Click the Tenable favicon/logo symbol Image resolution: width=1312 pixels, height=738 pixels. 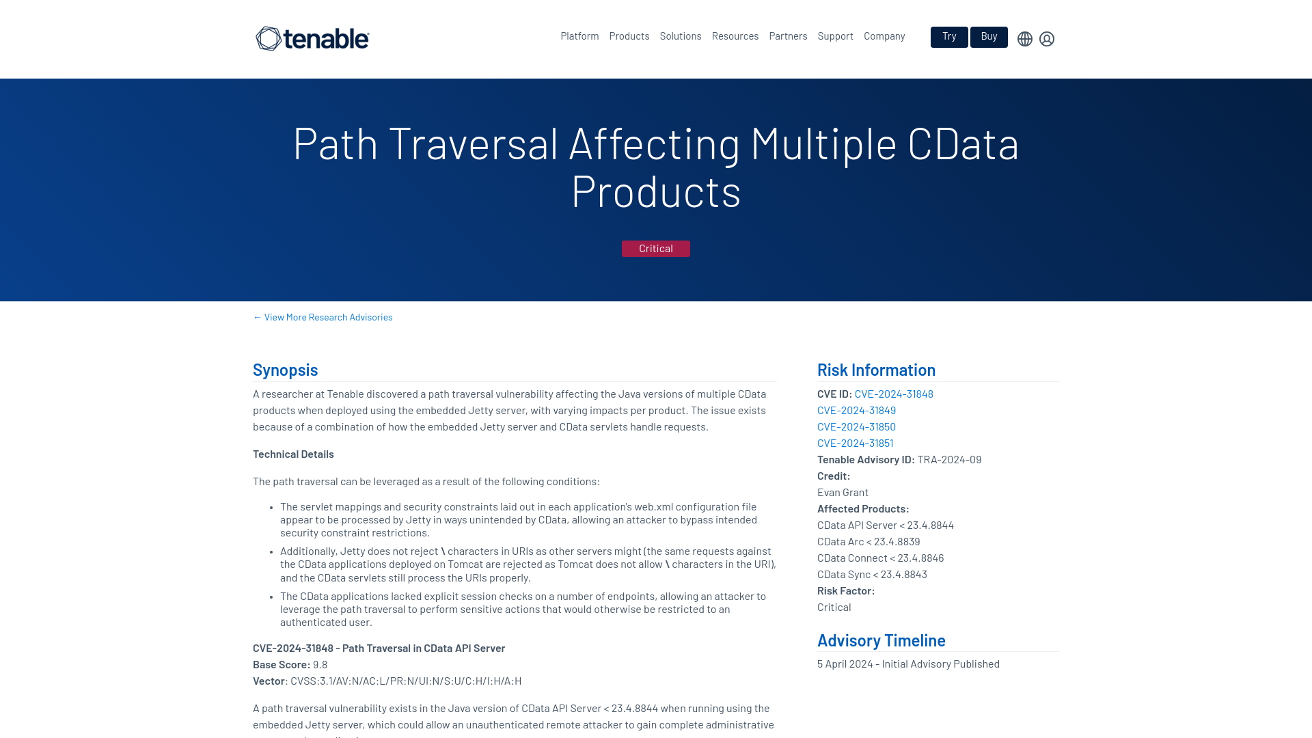(x=266, y=38)
